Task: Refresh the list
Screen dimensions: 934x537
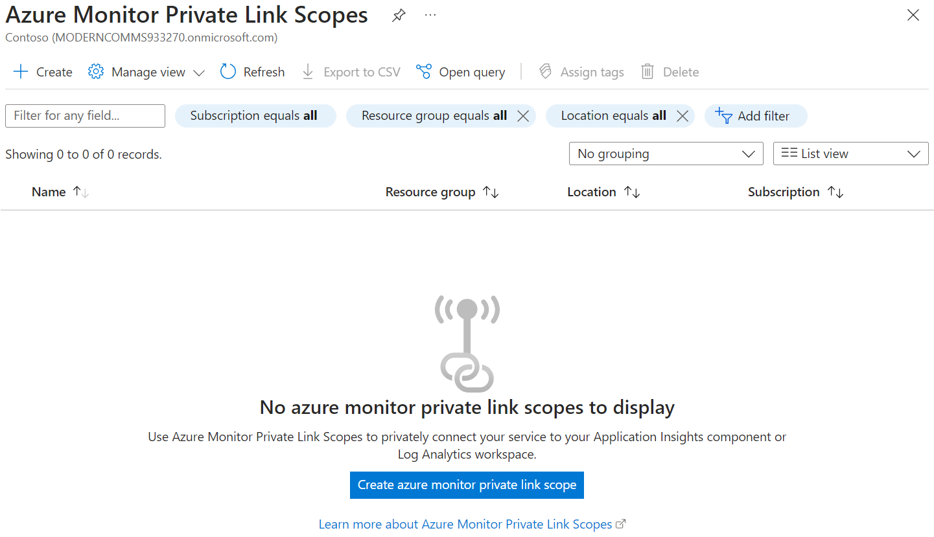Action: click(x=252, y=72)
